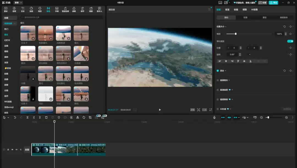
Task: Open the 调节 adjustment panel icon
Action: click(x=82, y=9)
